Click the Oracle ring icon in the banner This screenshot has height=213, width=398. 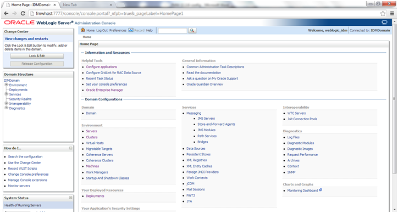point(385,23)
